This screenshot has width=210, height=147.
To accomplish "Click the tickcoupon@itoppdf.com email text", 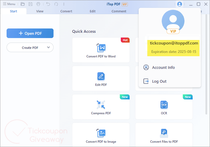I will (174, 43).
